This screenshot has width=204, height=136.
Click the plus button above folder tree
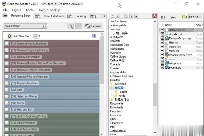coord(126,16)
